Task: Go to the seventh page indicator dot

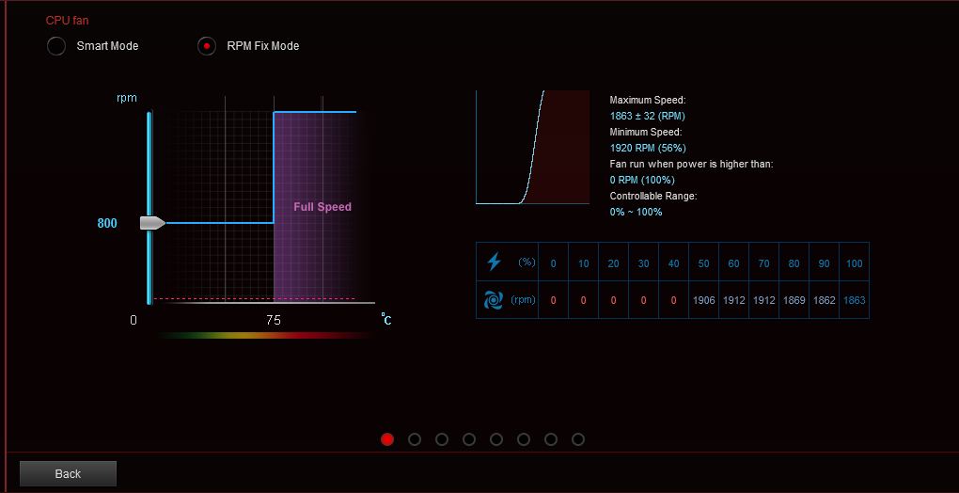Action: [551, 439]
